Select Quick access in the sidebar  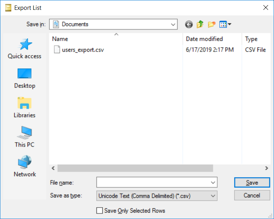coord(24,49)
